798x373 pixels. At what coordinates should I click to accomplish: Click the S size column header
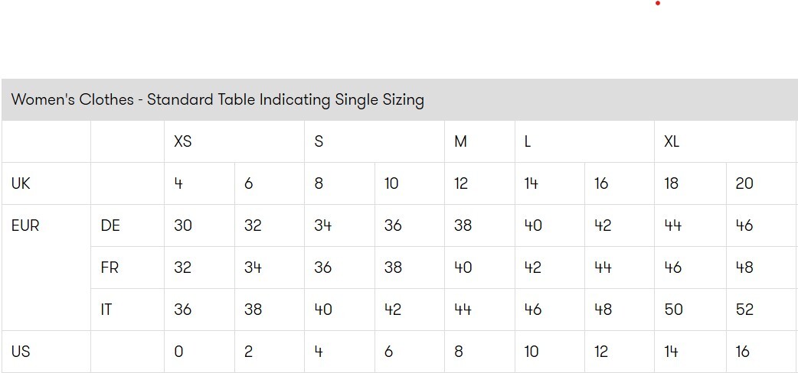click(319, 141)
